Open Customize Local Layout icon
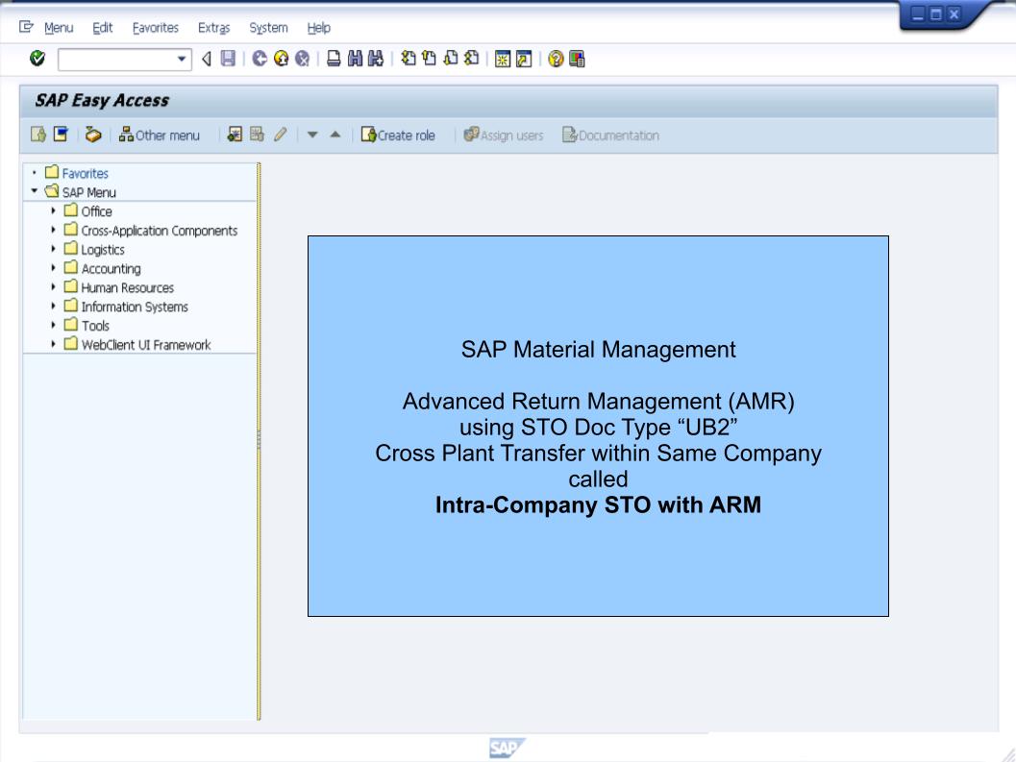The width and height of the screenshot is (1016, 762). point(577,59)
